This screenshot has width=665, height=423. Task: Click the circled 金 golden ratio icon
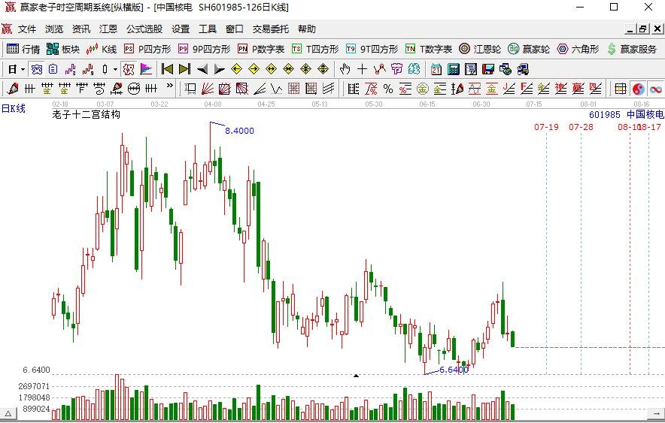point(423,89)
